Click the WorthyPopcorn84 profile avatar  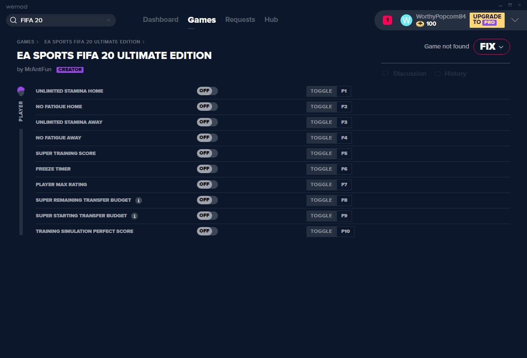point(406,20)
